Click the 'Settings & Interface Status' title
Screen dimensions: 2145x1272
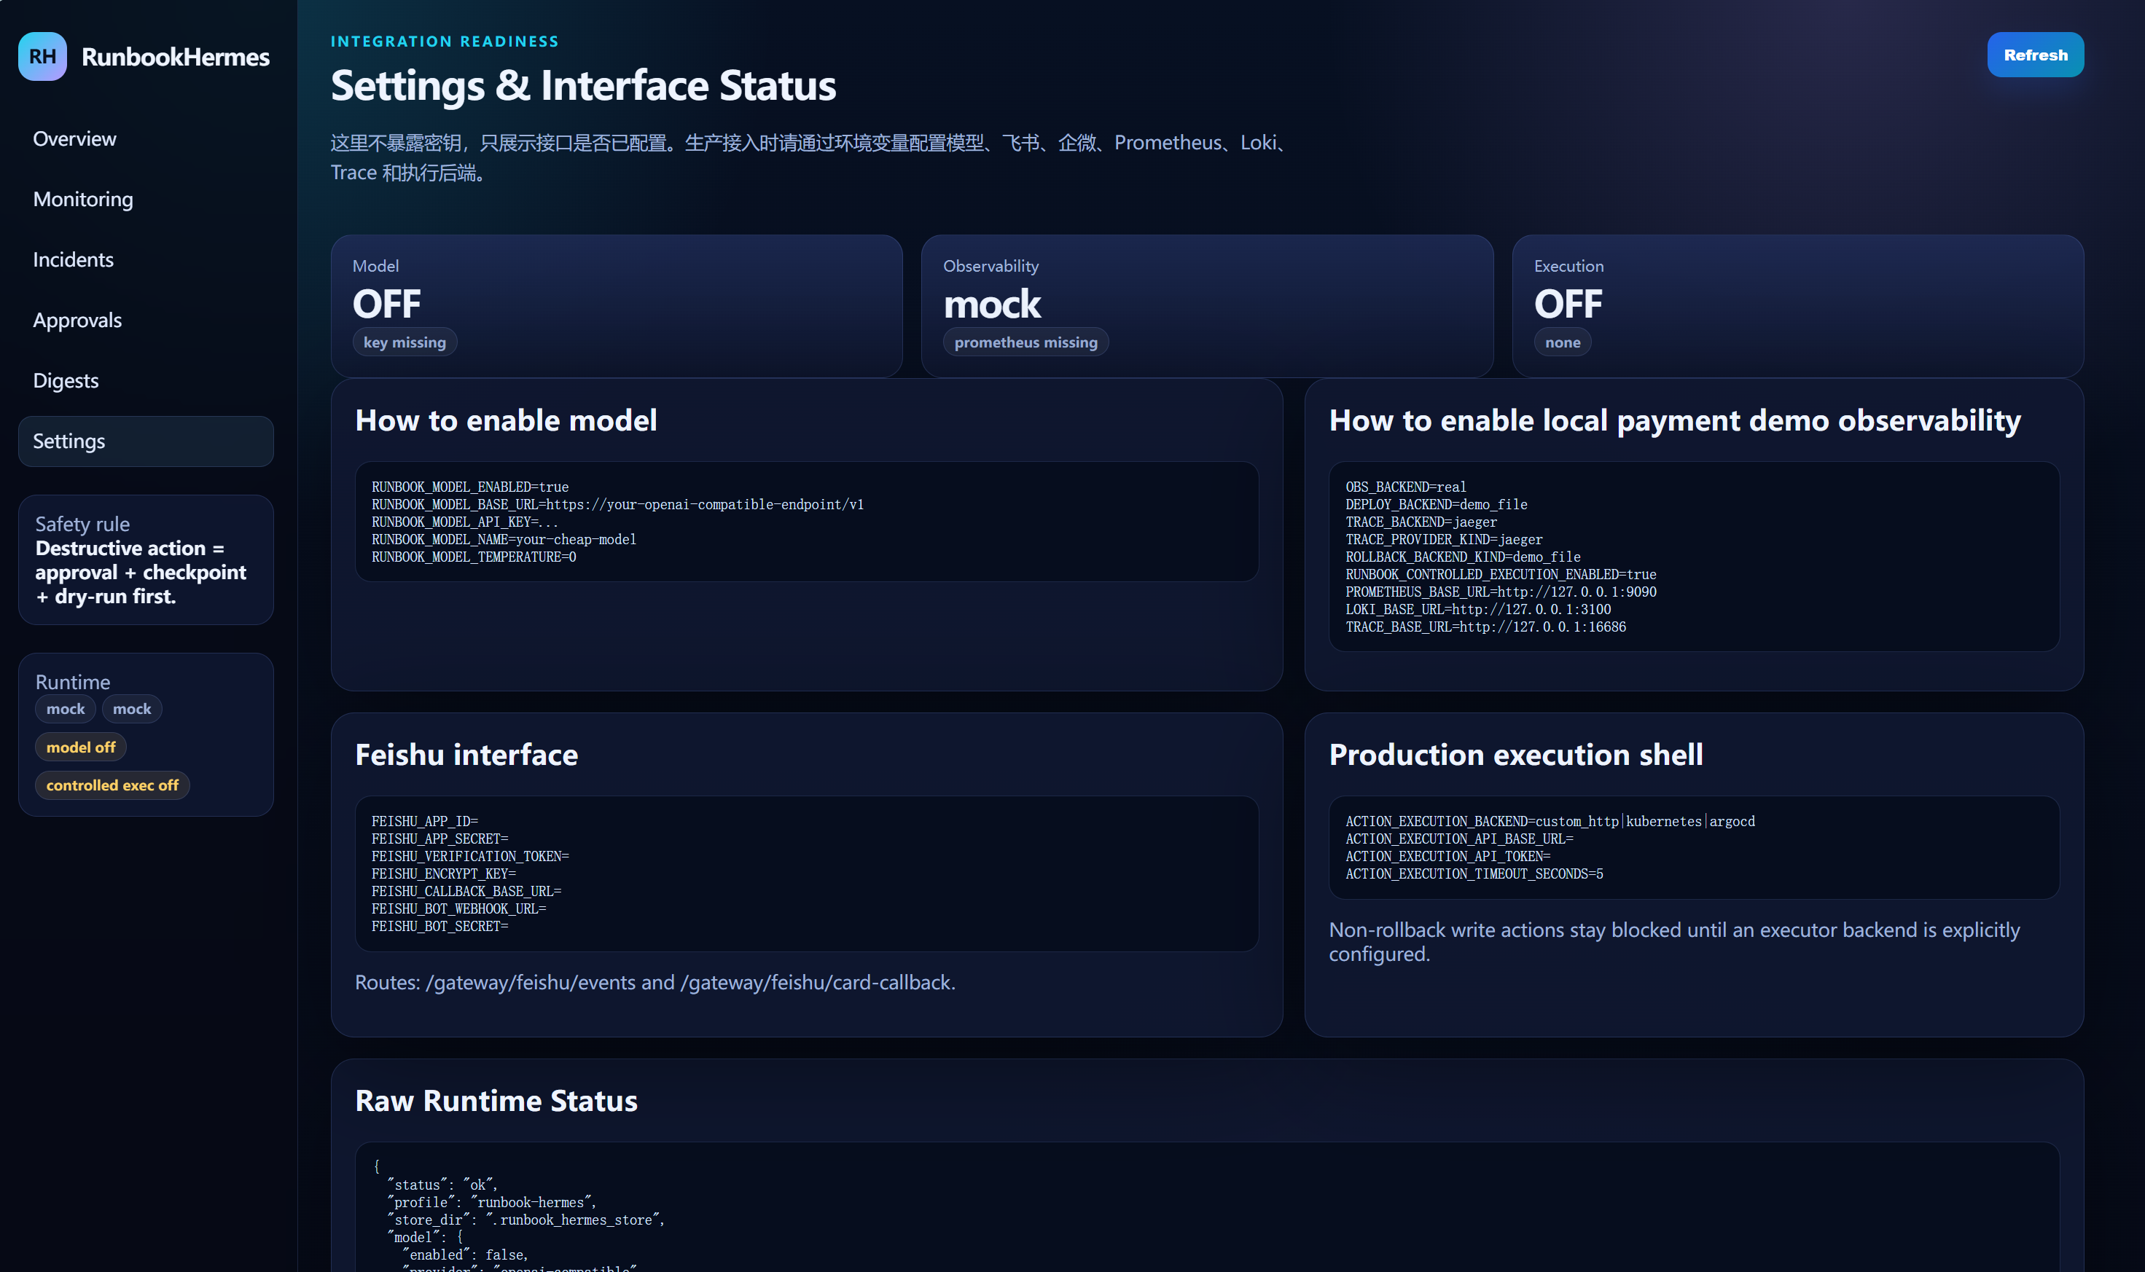[583, 86]
